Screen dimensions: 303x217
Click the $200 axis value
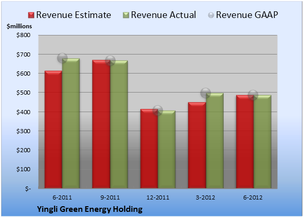click(x=23, y=150)
